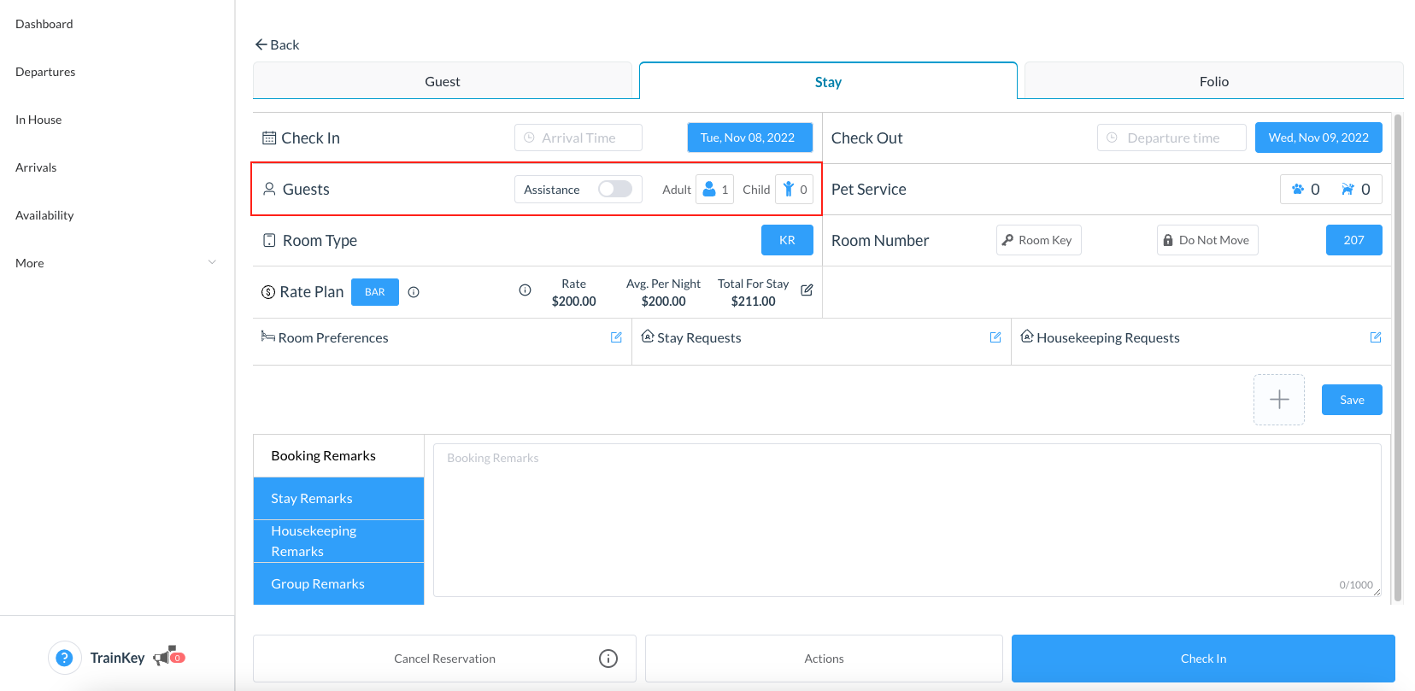Open the check-in date picker Tue, Nov 08
Viewport: 1415px width, 691px height.
point(749,138)
